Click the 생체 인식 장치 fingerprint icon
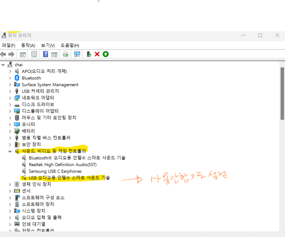Viewport: 285px width, 237px height. tap(17, 184)
